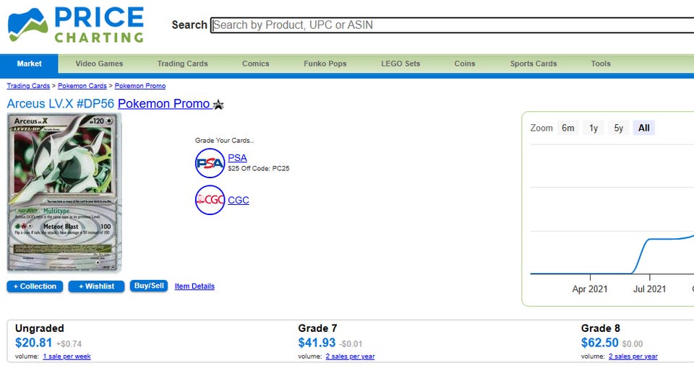Click the $25 Off Code: PC25 text

click(x=259, y=168)
